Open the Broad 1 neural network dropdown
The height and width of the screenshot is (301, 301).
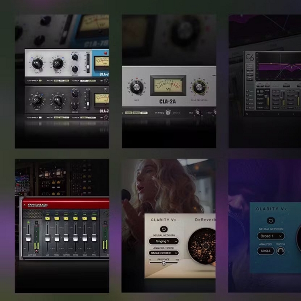[271, 236]
